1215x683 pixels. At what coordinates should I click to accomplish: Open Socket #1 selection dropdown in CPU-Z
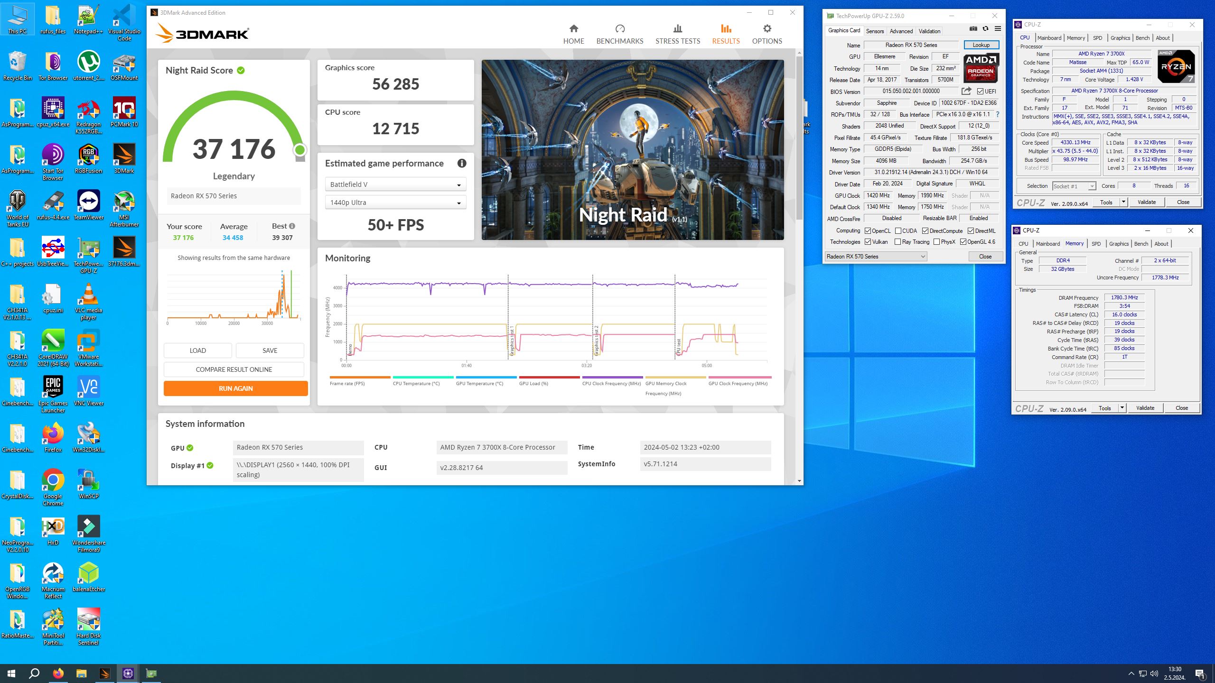pos(1074,186)
